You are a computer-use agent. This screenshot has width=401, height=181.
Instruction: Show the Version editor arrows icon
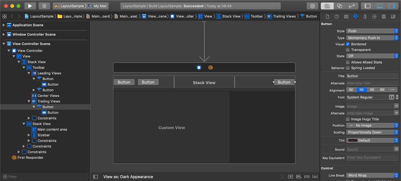tap(352, 6)
